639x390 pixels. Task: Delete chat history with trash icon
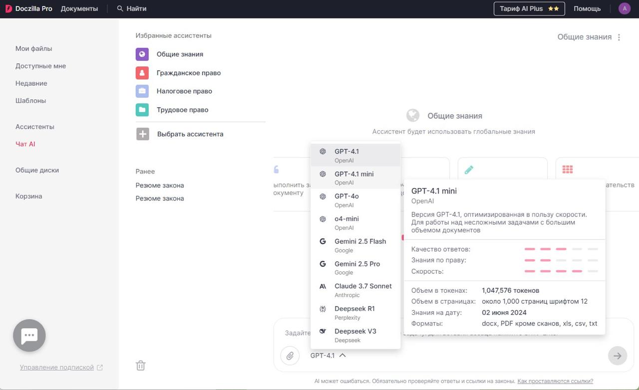point(141,366)
